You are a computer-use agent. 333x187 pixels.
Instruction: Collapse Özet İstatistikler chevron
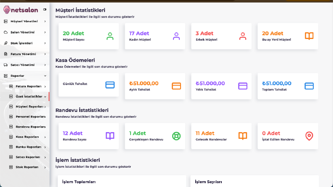tap(45, 97)
